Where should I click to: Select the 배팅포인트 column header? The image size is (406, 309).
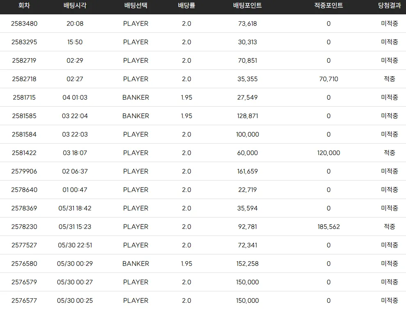point(247,5)
